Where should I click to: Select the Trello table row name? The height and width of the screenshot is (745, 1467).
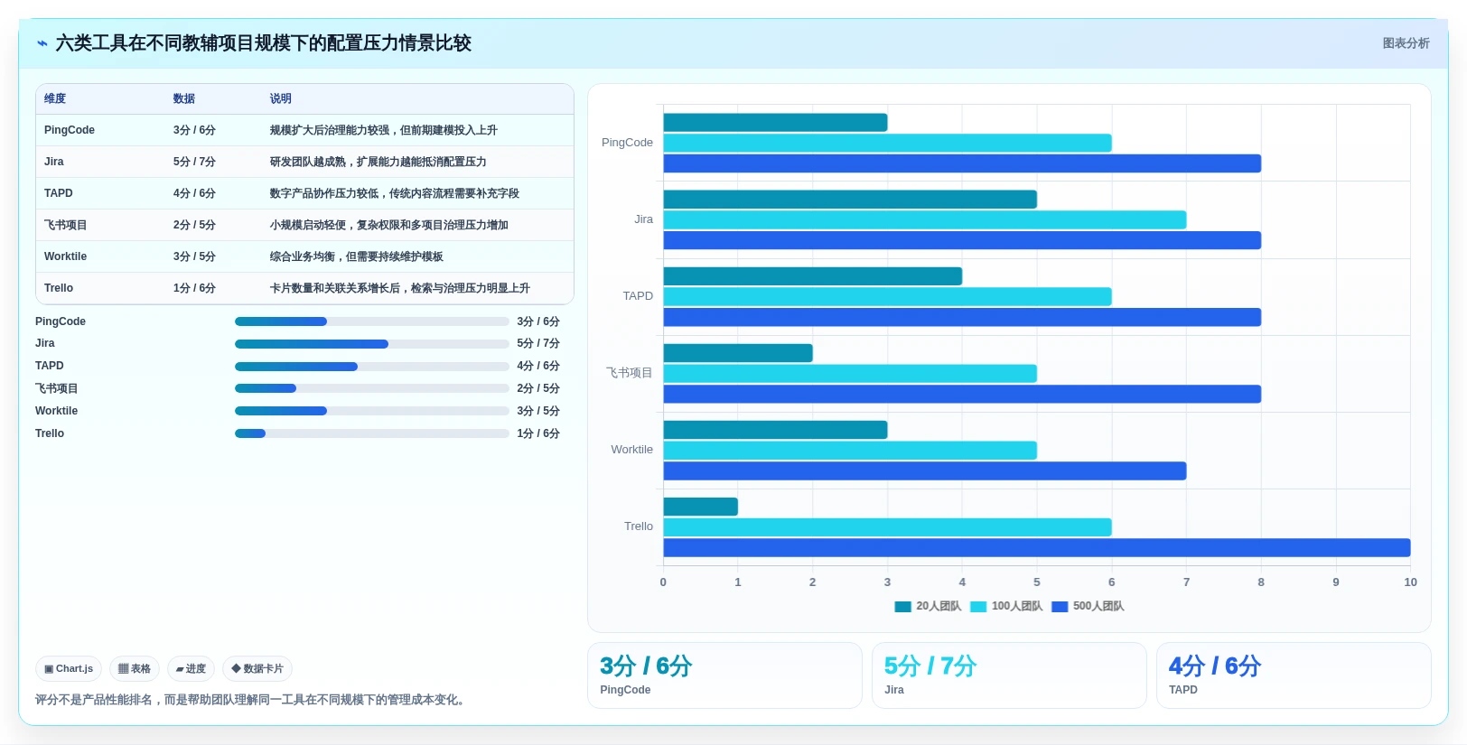[x=59, y=288]
